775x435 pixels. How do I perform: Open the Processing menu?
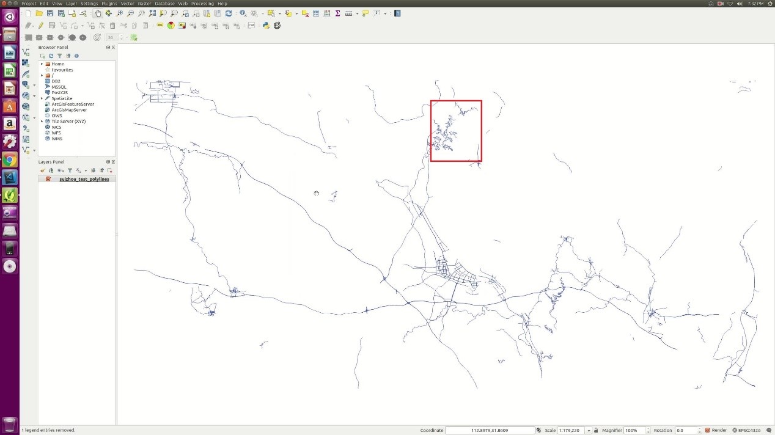click(202, 4)
